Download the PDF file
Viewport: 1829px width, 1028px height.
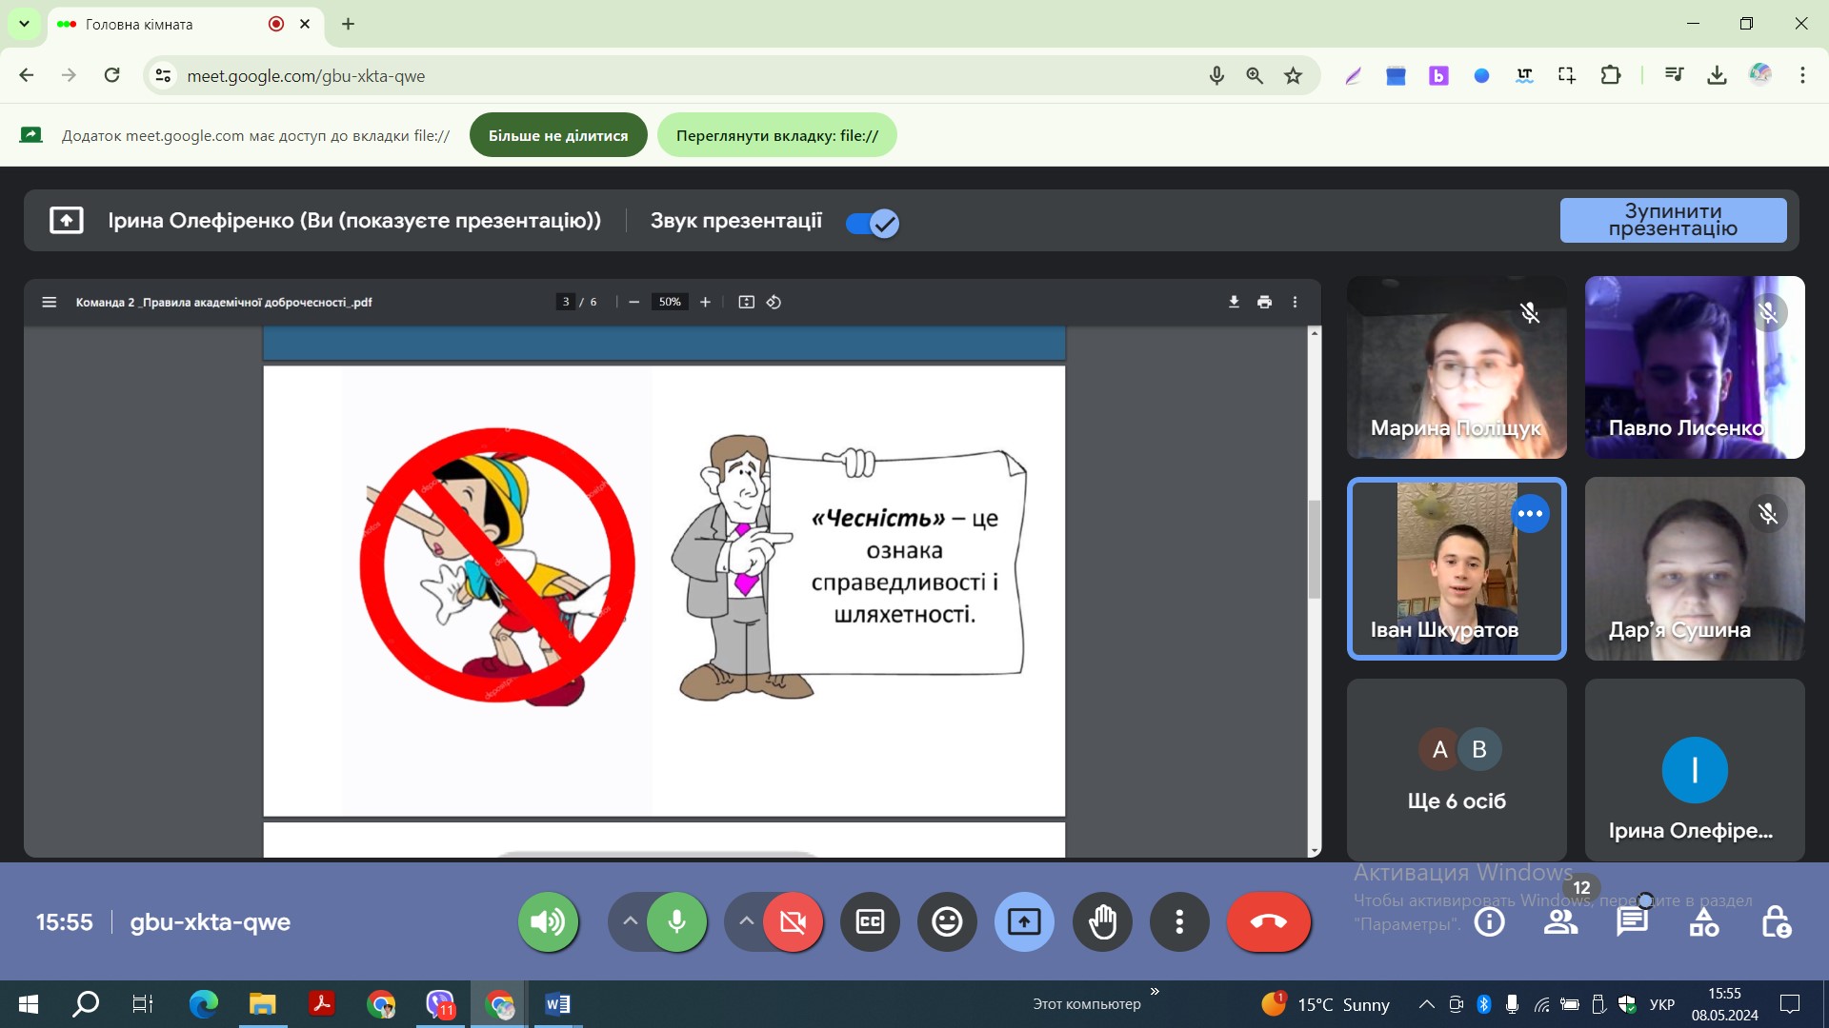click(x=1234, y=302)
